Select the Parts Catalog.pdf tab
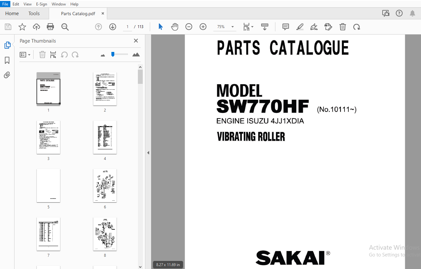The width and height of the screenshot is (421, 269). pos(78,14)
